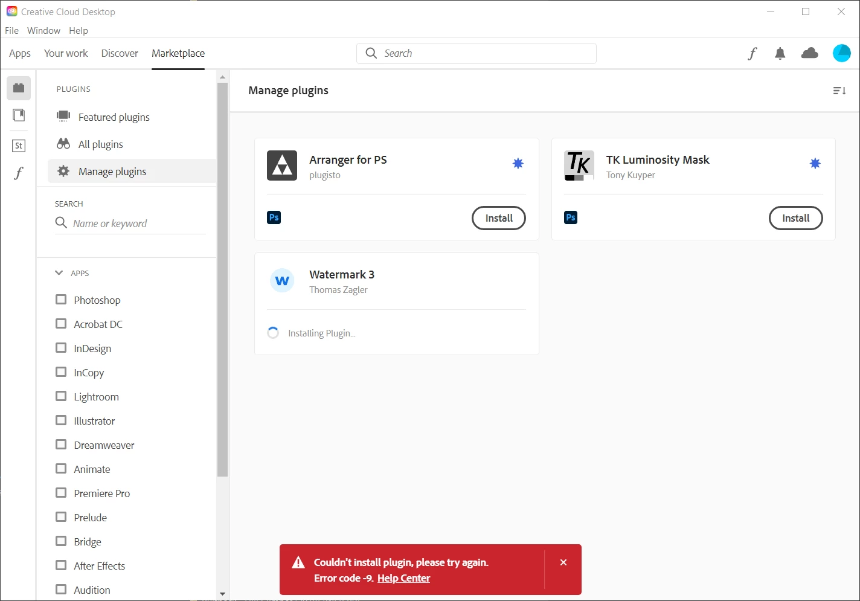Click the magnifier in sidebar search

(x=61, y=223)
